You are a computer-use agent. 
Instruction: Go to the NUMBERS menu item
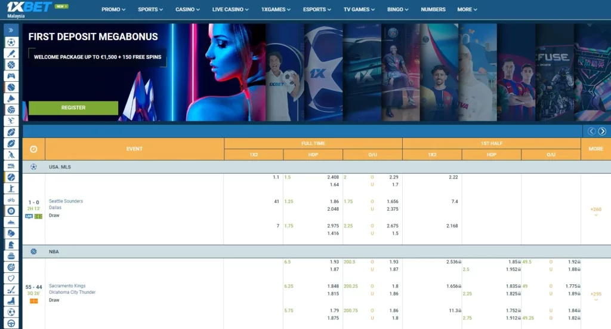[433, 10]
